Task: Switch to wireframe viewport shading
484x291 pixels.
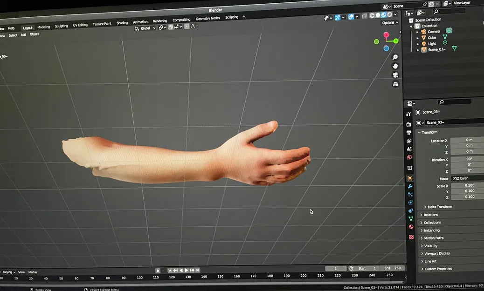Action: tap(372, 15)
